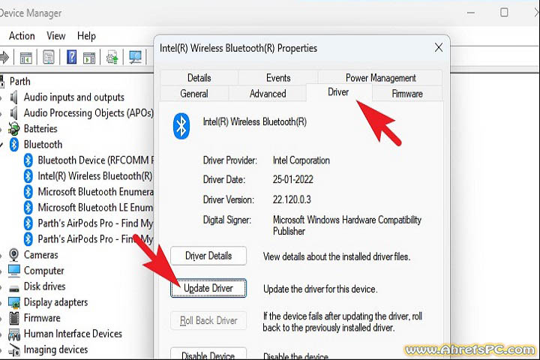Switch to the Firmware tab in the Properties dialog
The image size is (540, 360).
tap(407, 94)
